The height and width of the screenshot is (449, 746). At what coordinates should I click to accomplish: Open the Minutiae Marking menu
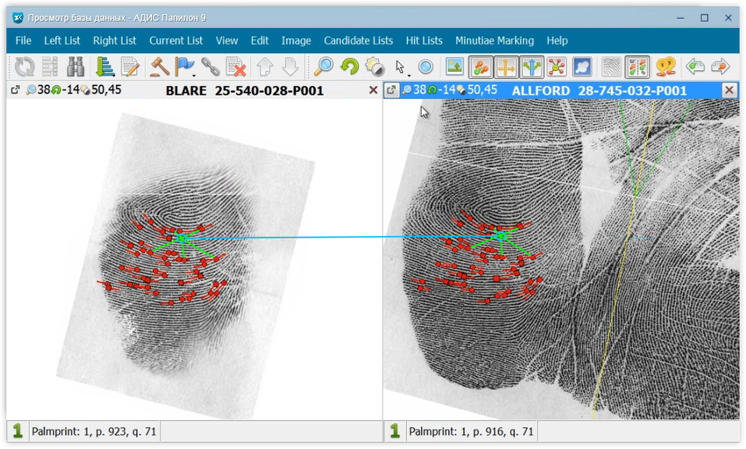point(494,41)
